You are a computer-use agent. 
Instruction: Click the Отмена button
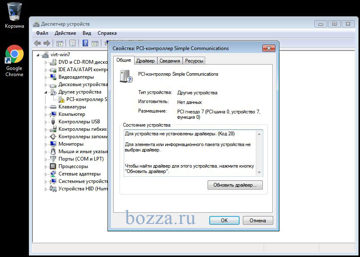click(257, 221)
